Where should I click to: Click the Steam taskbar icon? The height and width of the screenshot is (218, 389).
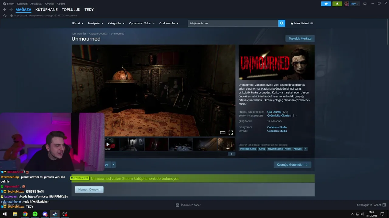(55, 214)
